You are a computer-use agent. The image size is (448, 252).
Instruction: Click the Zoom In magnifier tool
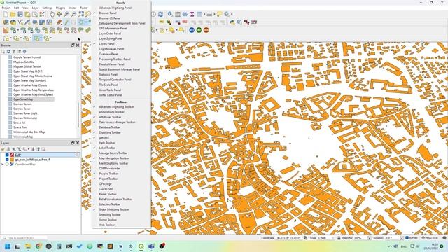[x=66, y=14]
